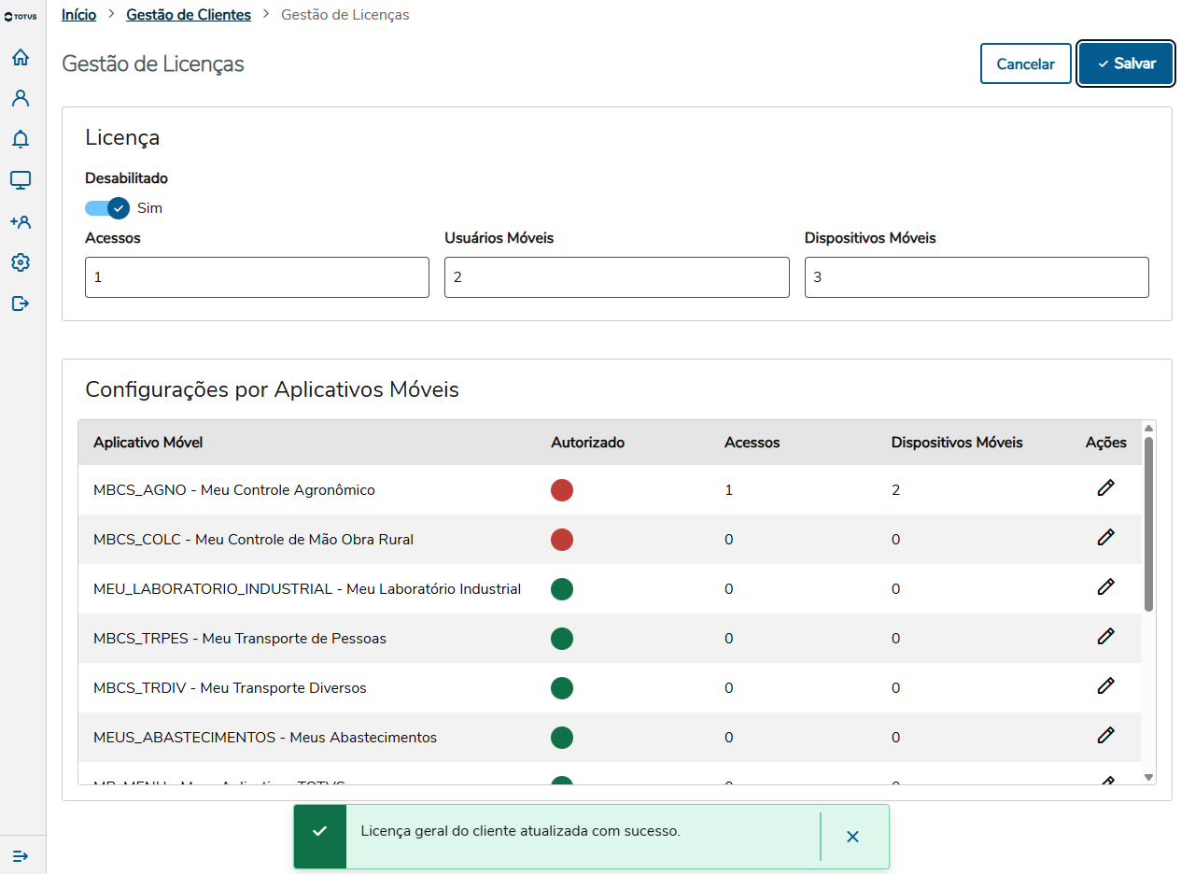The height and width of the screenshot is (874, 1181).
Task: Click the Usuários Móveis input field
Action: point(616,278)
